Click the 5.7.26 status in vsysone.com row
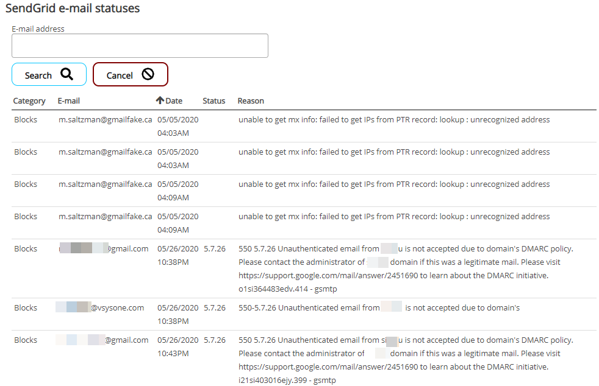 click(215, 308)
